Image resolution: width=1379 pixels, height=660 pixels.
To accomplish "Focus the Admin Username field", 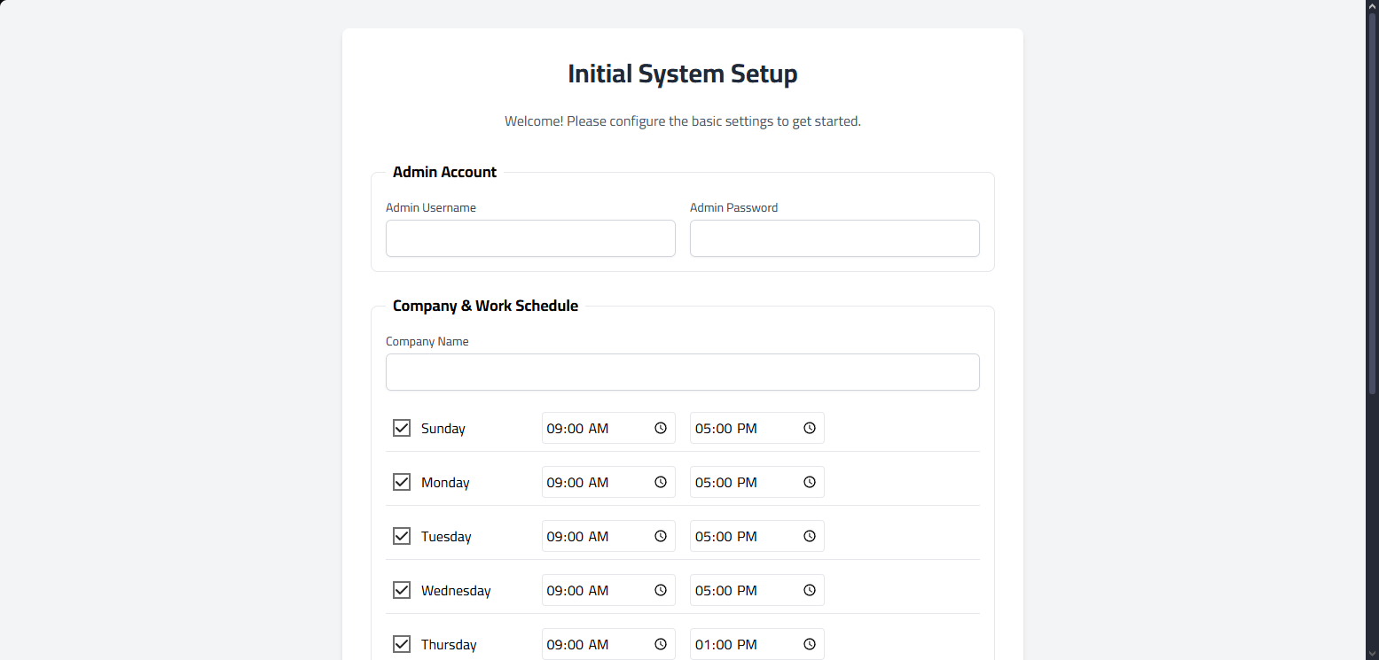I will 530,238.
